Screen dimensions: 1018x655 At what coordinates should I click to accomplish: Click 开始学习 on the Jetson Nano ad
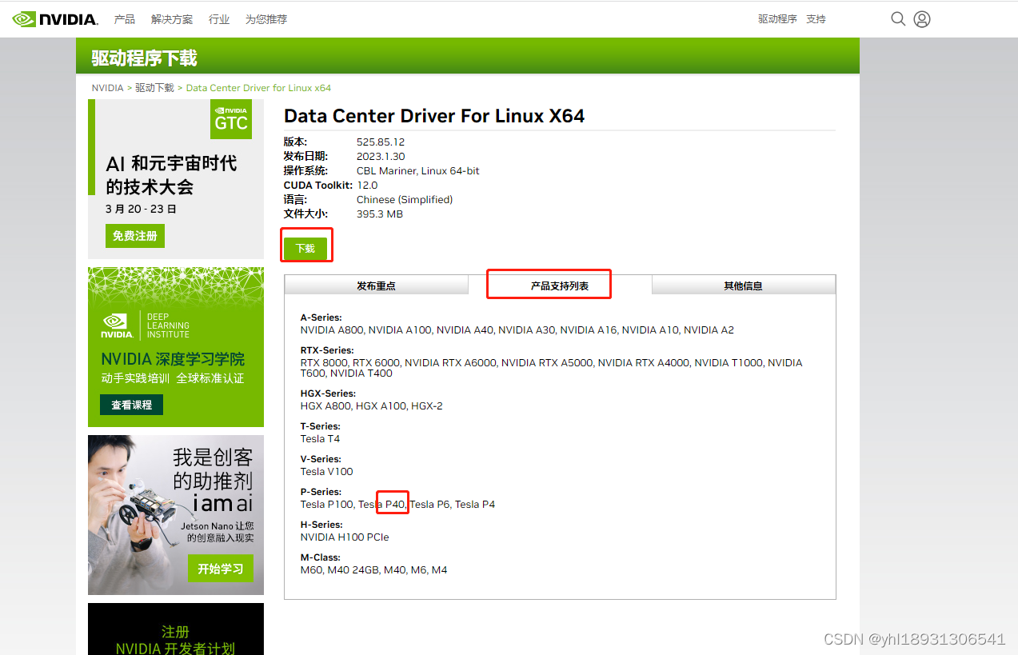(x=222, y=568)
